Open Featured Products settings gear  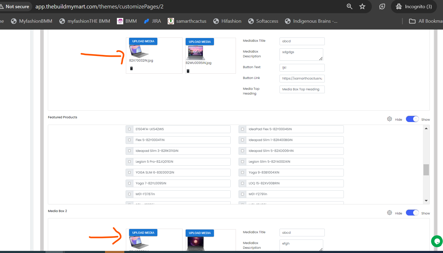390,119
